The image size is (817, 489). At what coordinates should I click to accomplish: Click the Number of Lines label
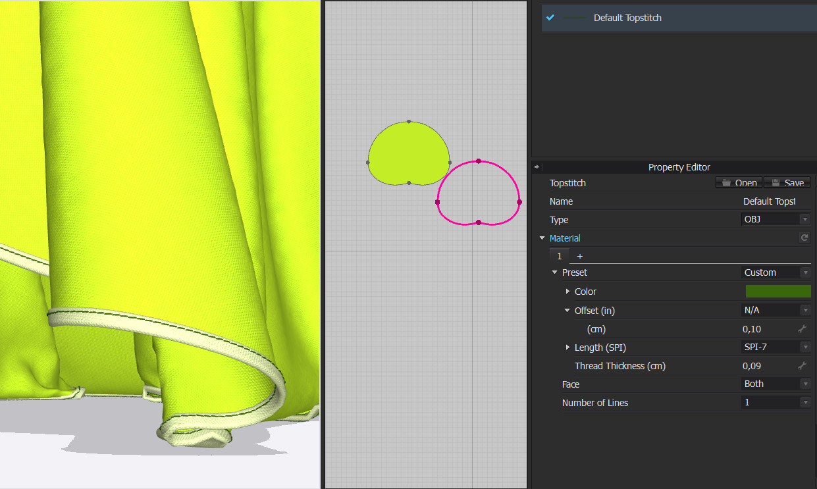(595, 402)
